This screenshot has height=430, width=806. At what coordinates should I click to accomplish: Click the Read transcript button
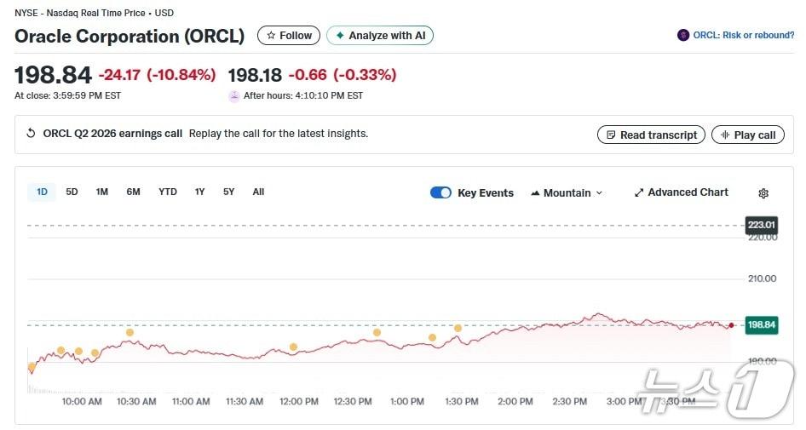[x=652, y=135]
